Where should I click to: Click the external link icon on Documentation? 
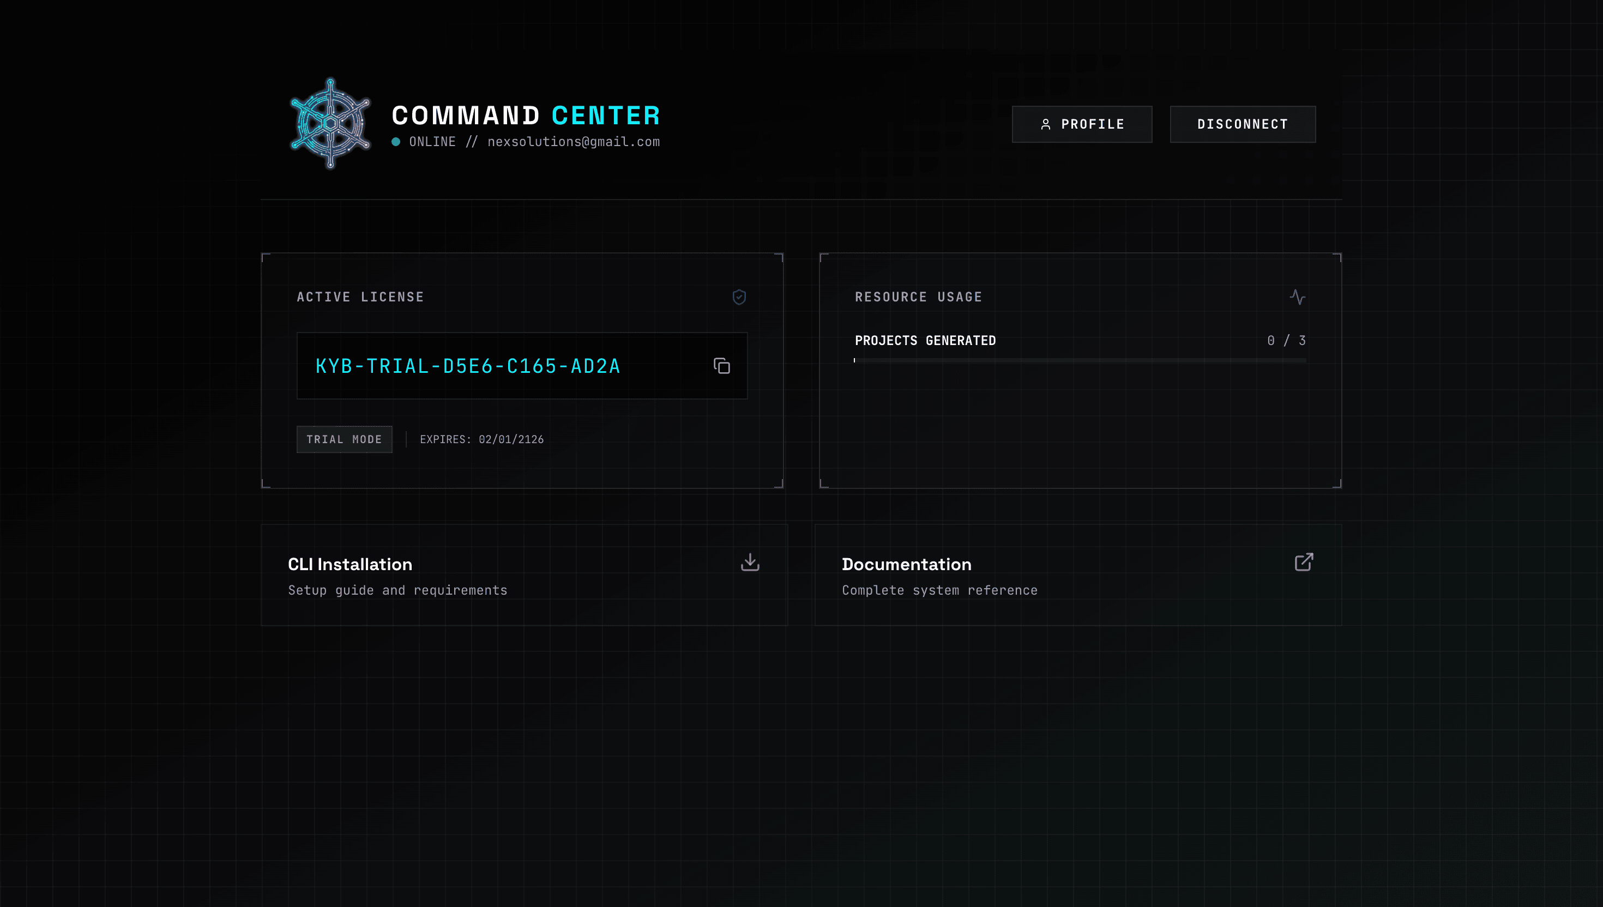click(1303, 563)
